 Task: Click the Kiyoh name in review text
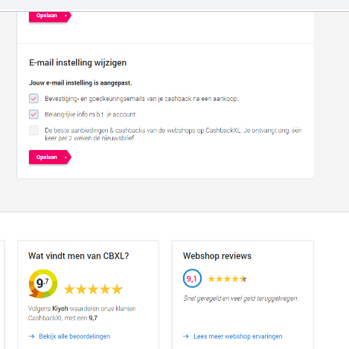[x=60, y=309]
